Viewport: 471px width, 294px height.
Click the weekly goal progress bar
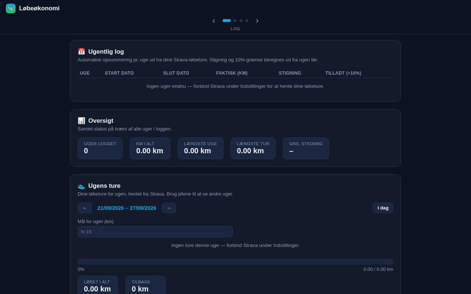[x=235, y=262]
